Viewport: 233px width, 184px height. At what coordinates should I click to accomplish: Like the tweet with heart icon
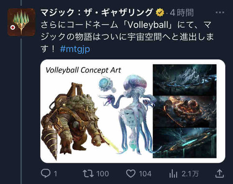tap(131, 173)
